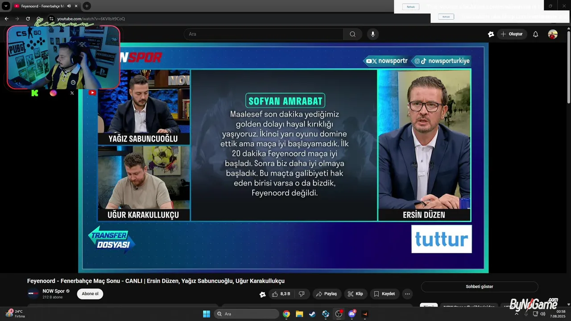Click the Kick icon under the webcam
This screenshot has height=321, width=571.
tap(35, 93)
